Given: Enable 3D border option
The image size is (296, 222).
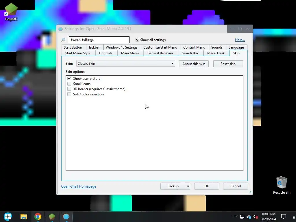Looking at the screenshot, I should click(x=69, y=89).
